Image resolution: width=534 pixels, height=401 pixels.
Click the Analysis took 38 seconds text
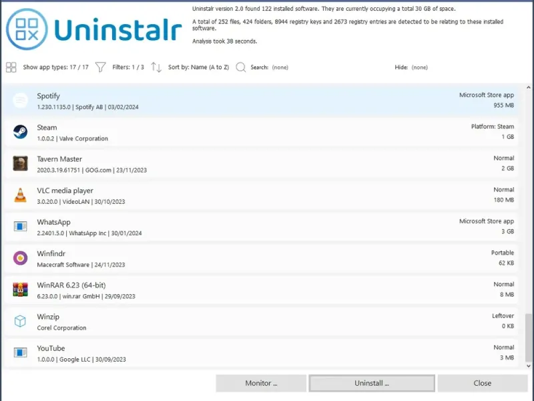pos(225,41)
